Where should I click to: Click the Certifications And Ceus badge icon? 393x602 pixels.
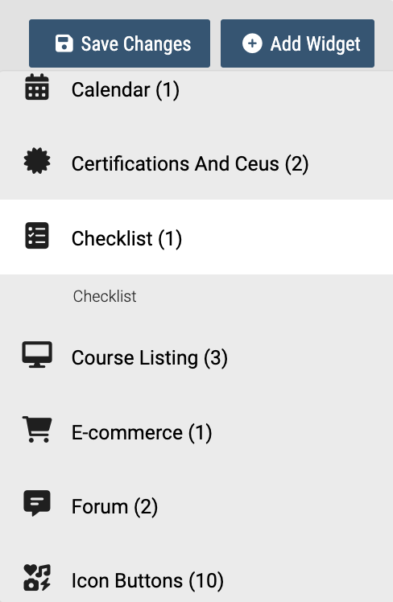[37, 161]
